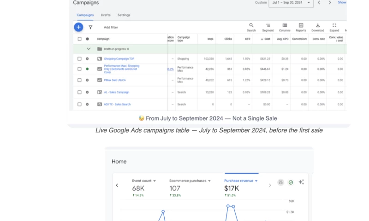369x221 pixels.
Task: Click shopping type icon for Shopping Campaign TOF
Action: coord(100,59)
